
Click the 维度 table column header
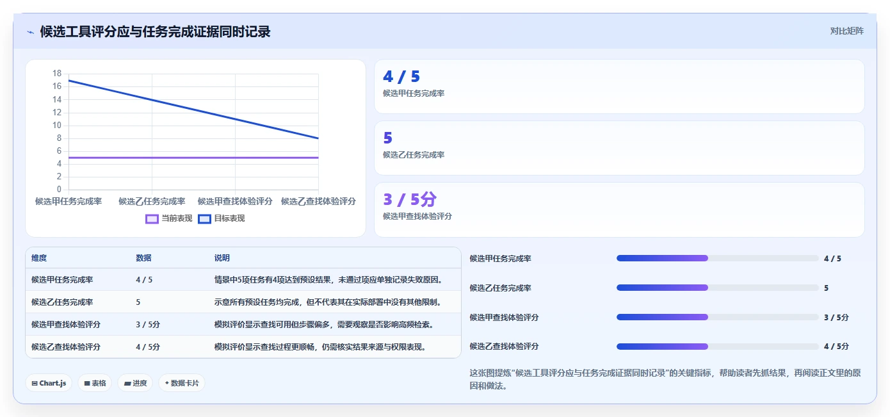click(x=39, y=258)
